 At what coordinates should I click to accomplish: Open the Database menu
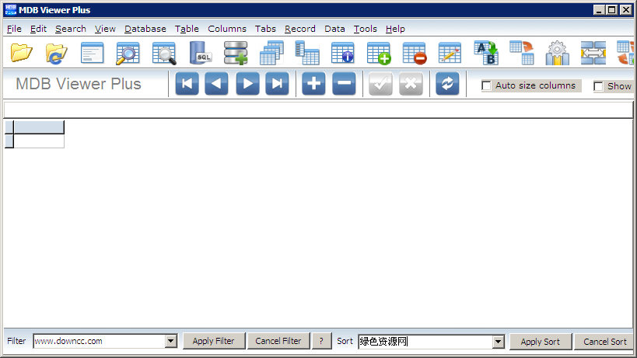145,29
